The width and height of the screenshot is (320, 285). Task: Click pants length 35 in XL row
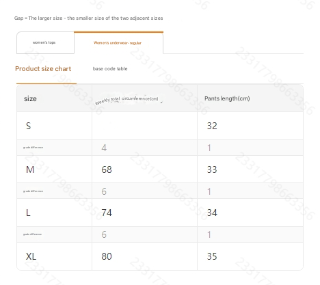[212, 256]
